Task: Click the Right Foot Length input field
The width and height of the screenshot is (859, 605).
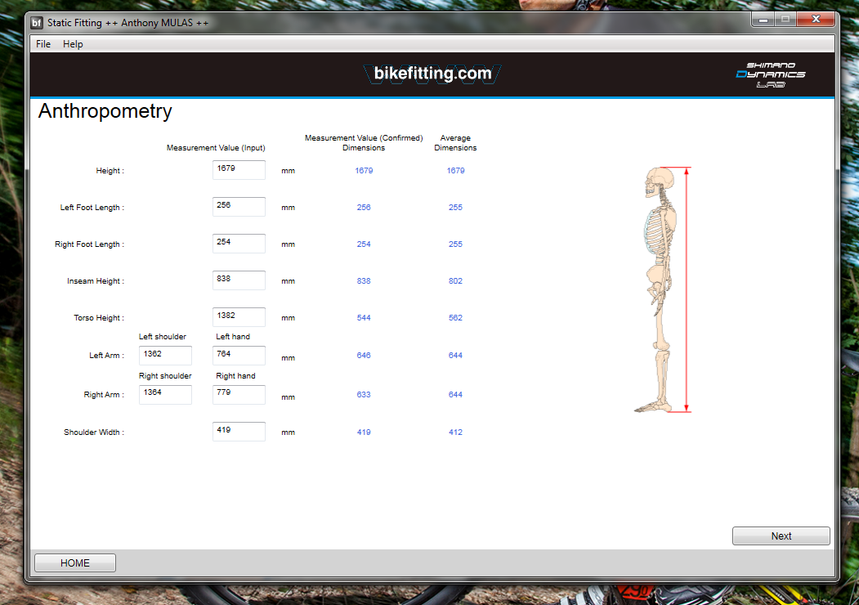Action: 239,244
